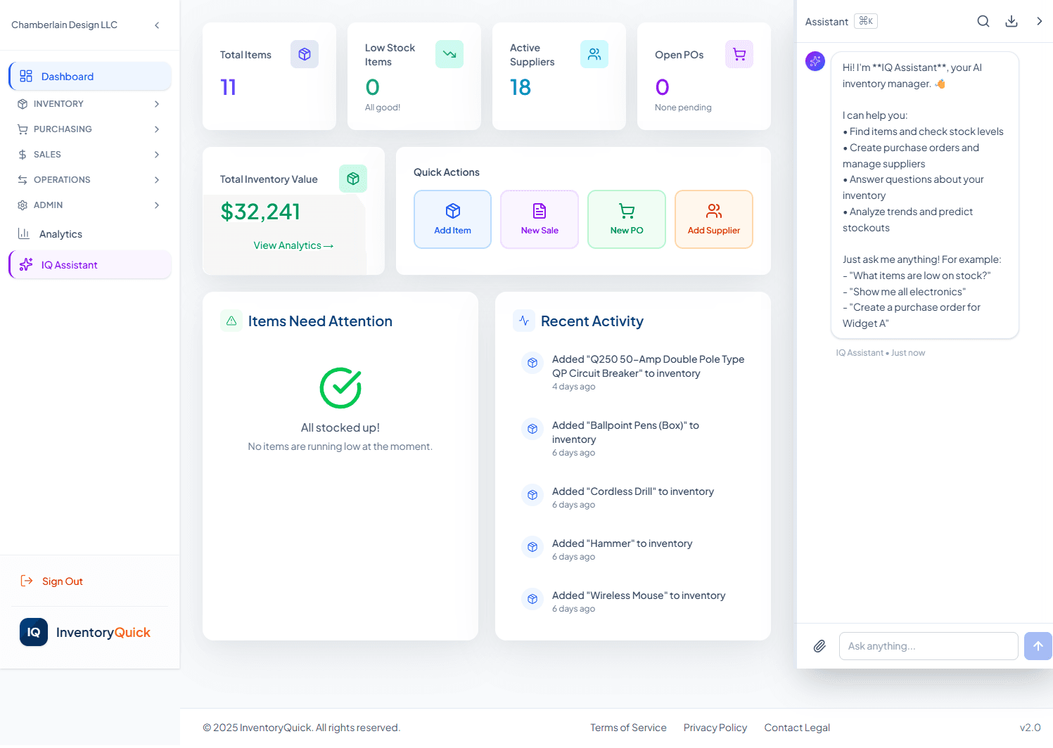Open the search icon in Assistant panel
The image size is (1053, 748).
coord(983,21)
